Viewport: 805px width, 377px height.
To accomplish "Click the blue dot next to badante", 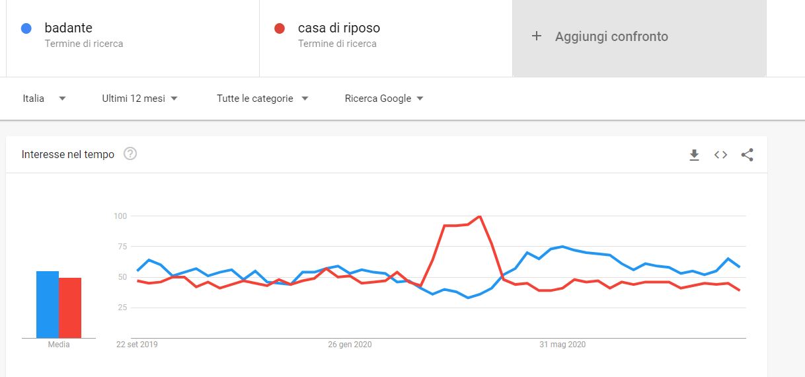I will 26,28.
